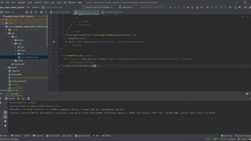Expand the res folder
Screen dimensions: 251x141
[x=15, y=54]
